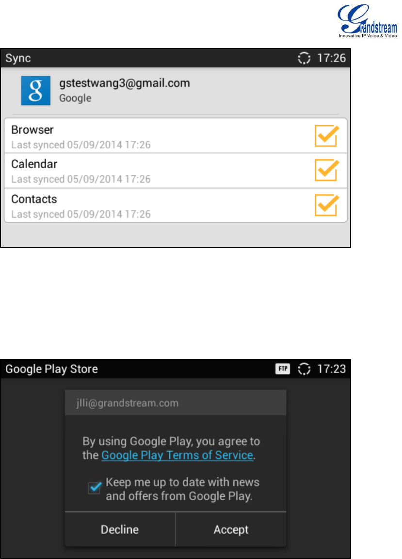Tap the FTP status icon
This screenshot has height=559, width=402.
click(x=283, y=369)
